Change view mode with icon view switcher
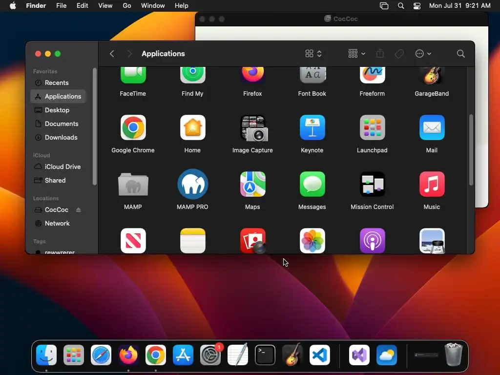Viewport: 500px width, 375px height. coord(313,54)
